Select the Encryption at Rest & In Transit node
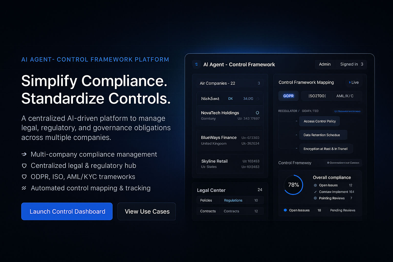The image size is (393, 262). click(326, 148)
